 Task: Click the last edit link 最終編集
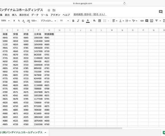pyautogui.click(x=90, y=15)
